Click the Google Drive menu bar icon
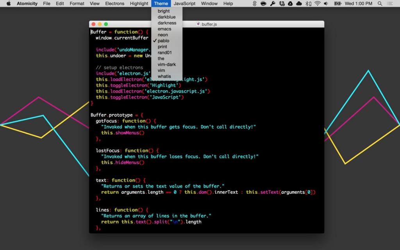Image resolution: width=400 pixels, height=250 pixels. point(290,4)
